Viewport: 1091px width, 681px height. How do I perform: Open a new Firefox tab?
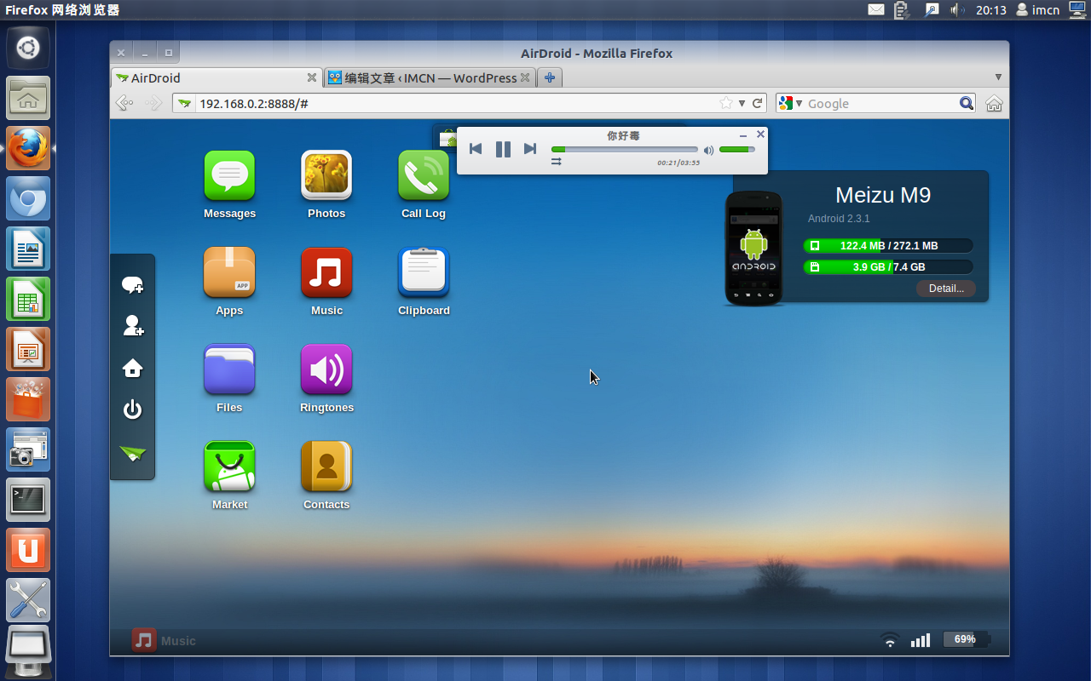click(550, 77)
